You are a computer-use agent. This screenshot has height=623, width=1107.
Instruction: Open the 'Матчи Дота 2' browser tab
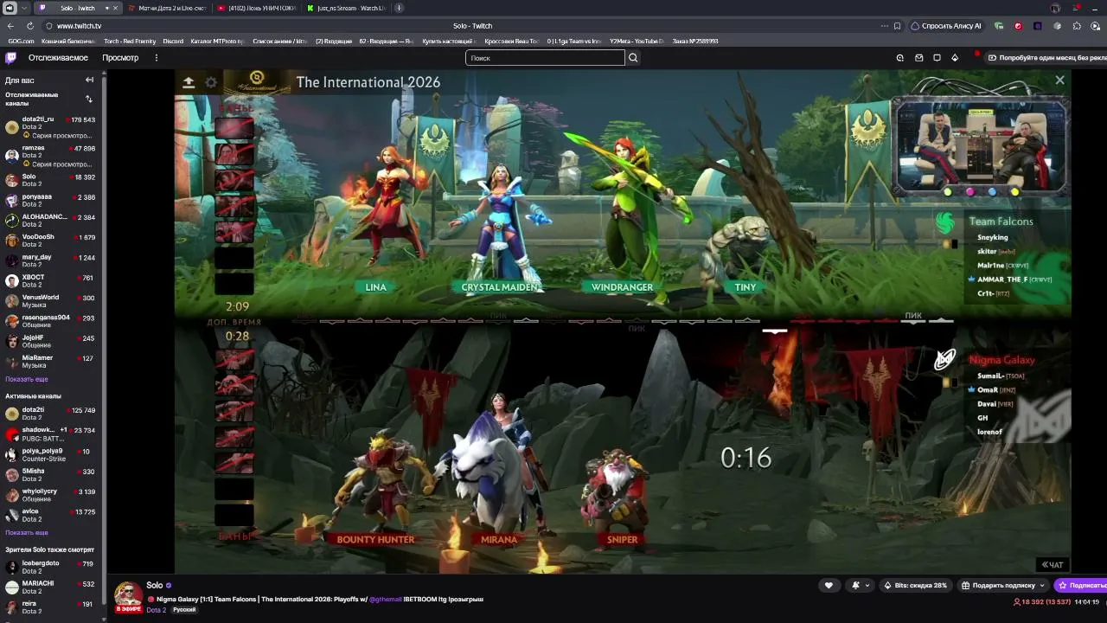point(167,8)
